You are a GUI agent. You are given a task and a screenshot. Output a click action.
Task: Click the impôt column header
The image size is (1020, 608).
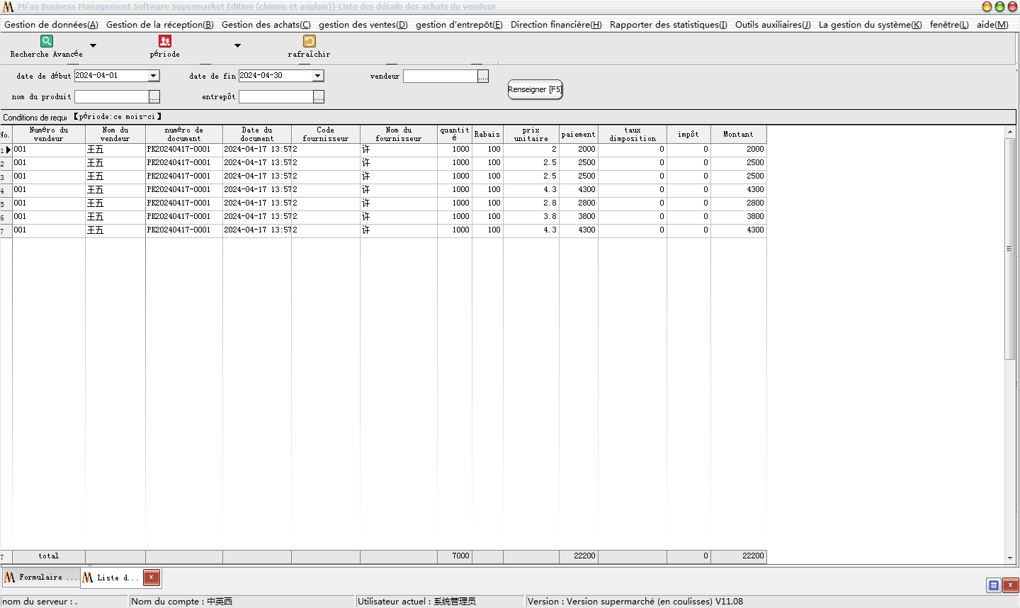point(688,134)
